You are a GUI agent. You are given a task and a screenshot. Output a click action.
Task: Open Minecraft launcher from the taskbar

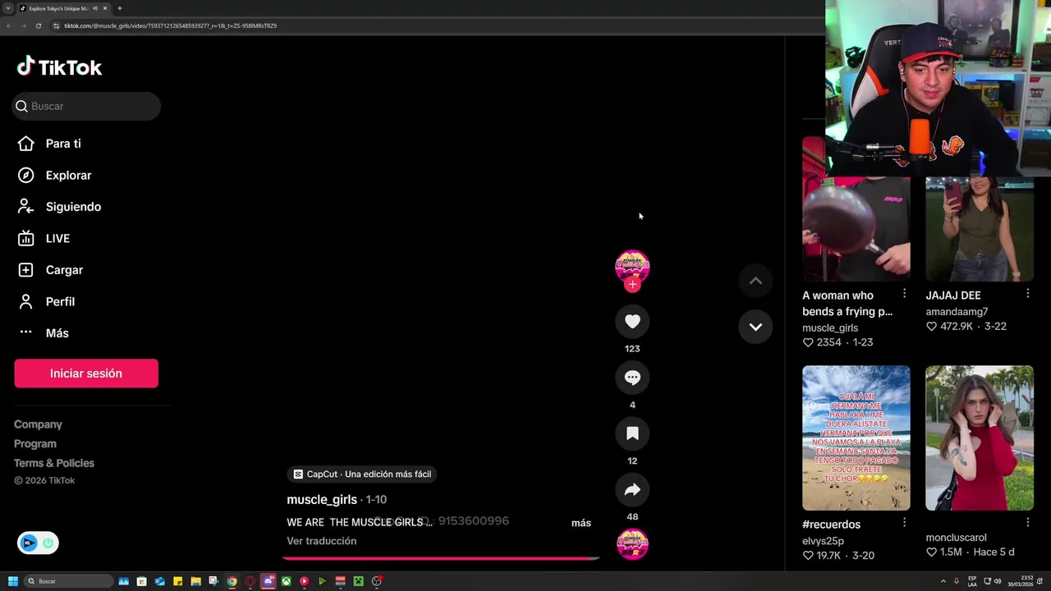coord(358,581)
